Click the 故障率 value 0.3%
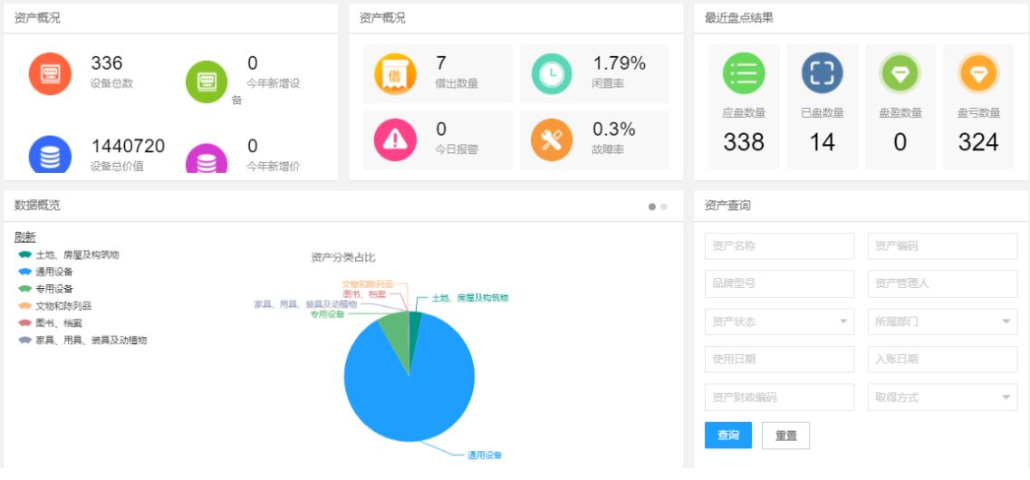 [x=613, y=128]
